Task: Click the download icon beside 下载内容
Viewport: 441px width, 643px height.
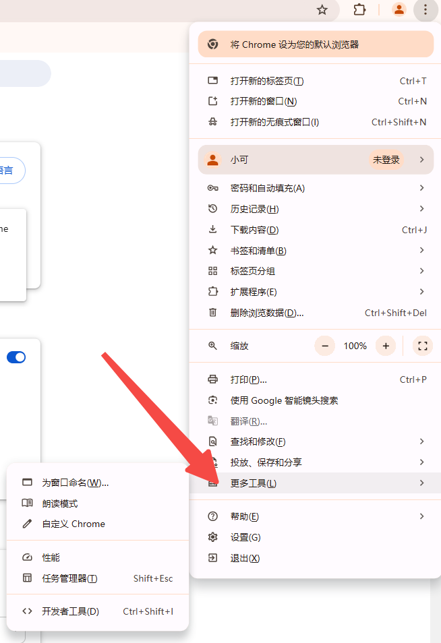Action: click(x=212, y=229)
